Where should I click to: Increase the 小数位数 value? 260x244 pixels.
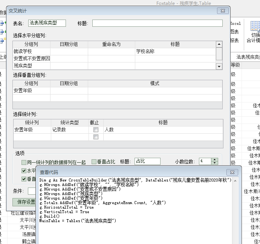point(215,160)
